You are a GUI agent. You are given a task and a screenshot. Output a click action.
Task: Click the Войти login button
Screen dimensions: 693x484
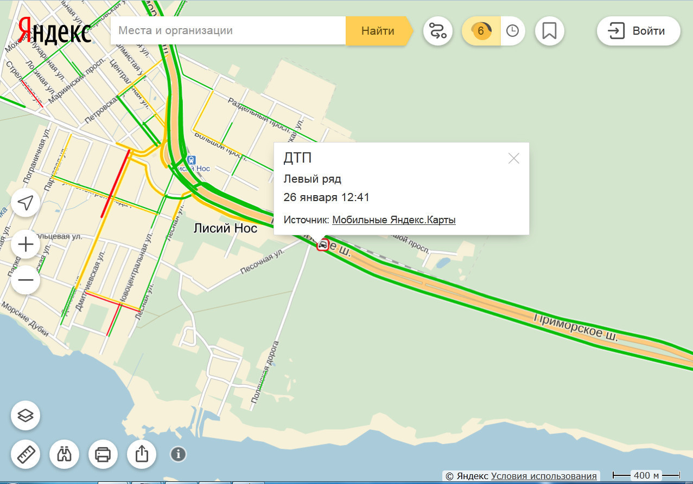(x=639, y=31)
